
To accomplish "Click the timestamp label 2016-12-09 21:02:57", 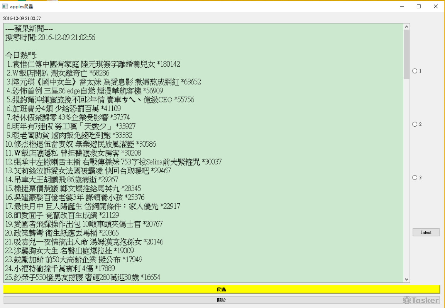I will pyautogui.click(x=22, y=18).
